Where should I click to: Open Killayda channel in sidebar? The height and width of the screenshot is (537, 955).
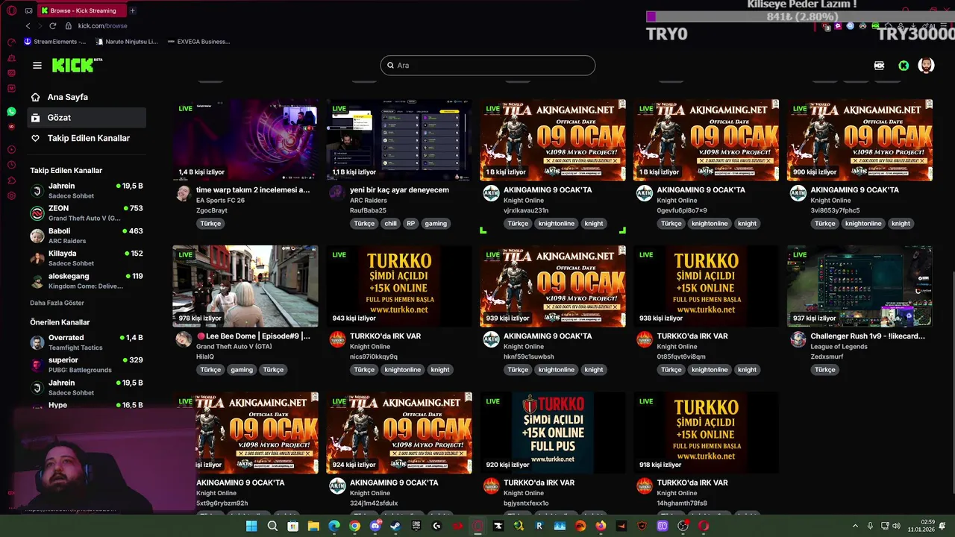(87, 257)
